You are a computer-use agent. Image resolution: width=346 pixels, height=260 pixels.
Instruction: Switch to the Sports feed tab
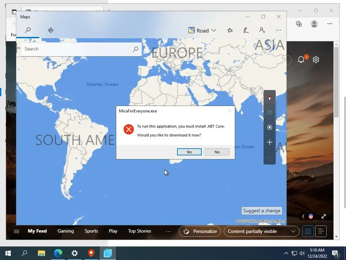pyautogui.click(x=91, y=231)
